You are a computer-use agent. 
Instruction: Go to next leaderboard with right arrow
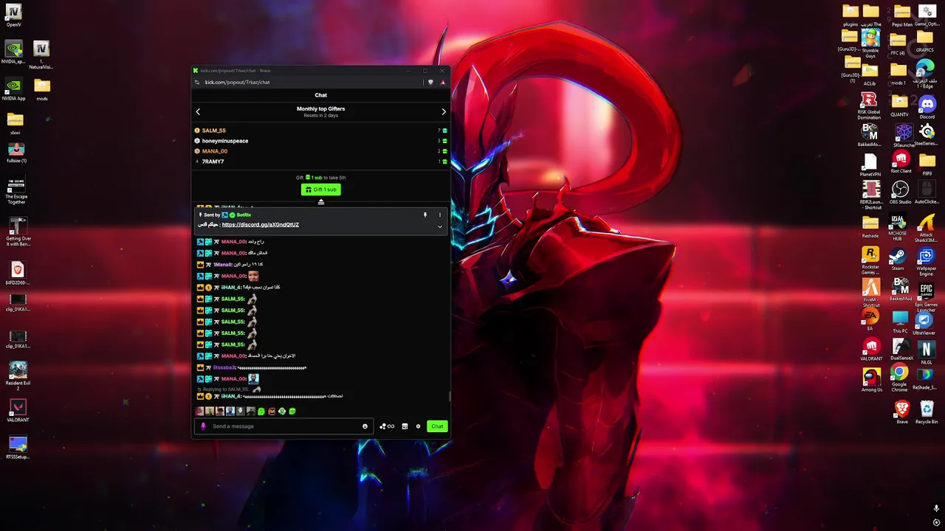444,111
